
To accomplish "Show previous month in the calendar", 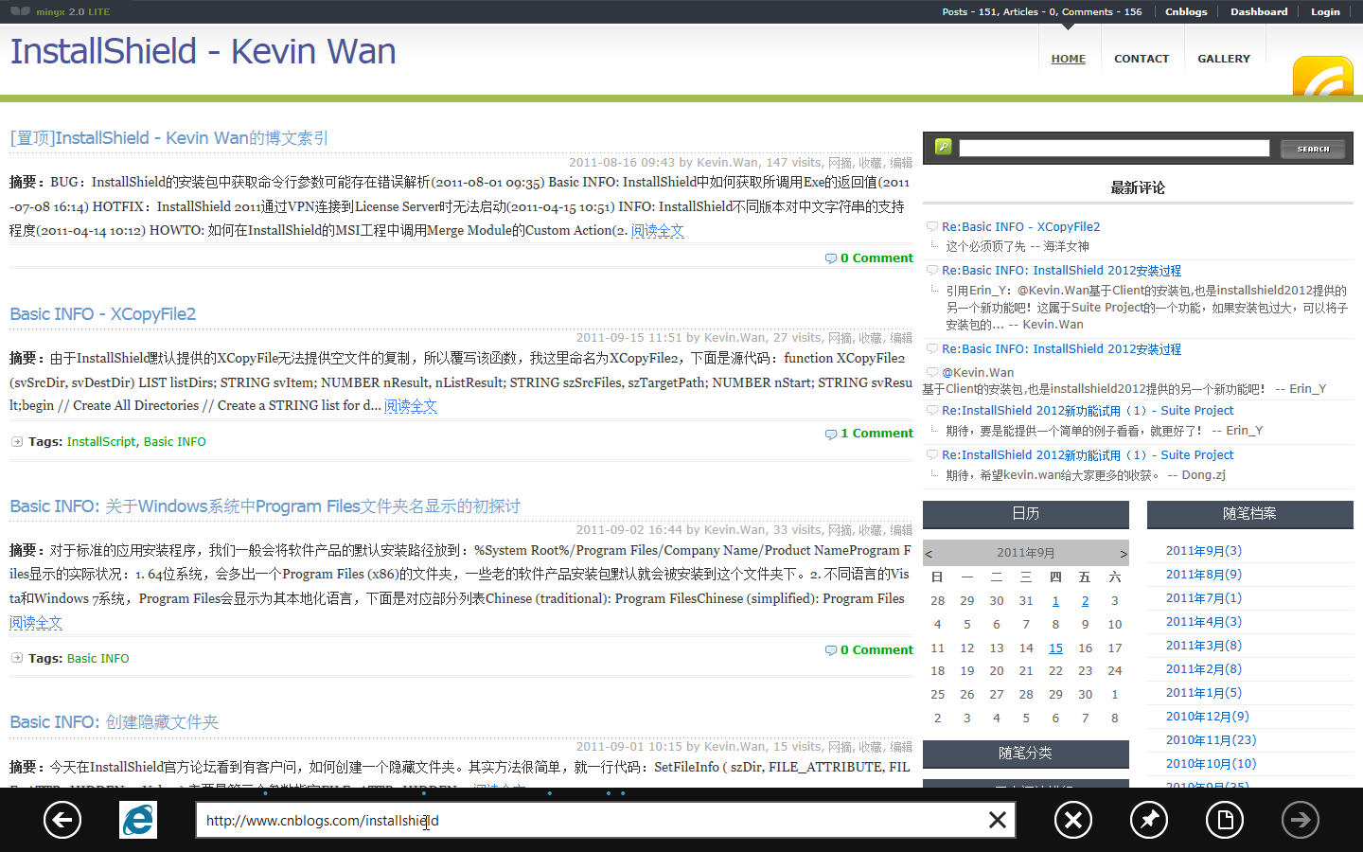I will click(x=929, y=554).
